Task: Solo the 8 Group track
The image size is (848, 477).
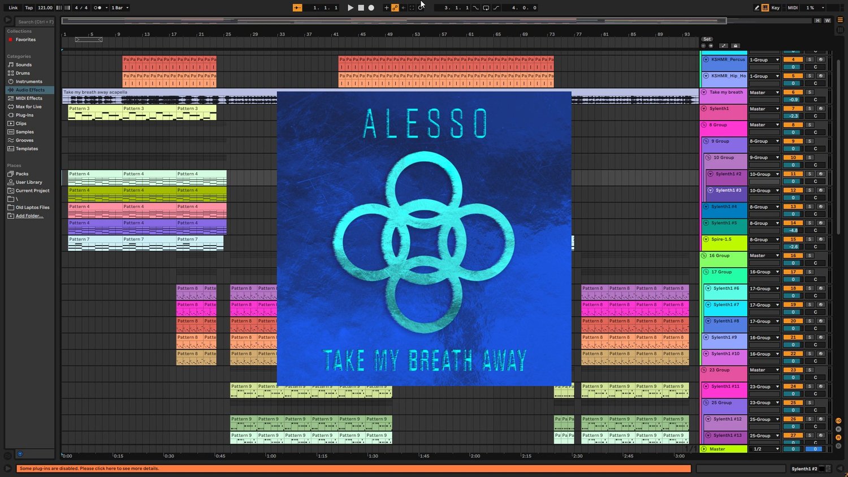Action: pos(810,125)
